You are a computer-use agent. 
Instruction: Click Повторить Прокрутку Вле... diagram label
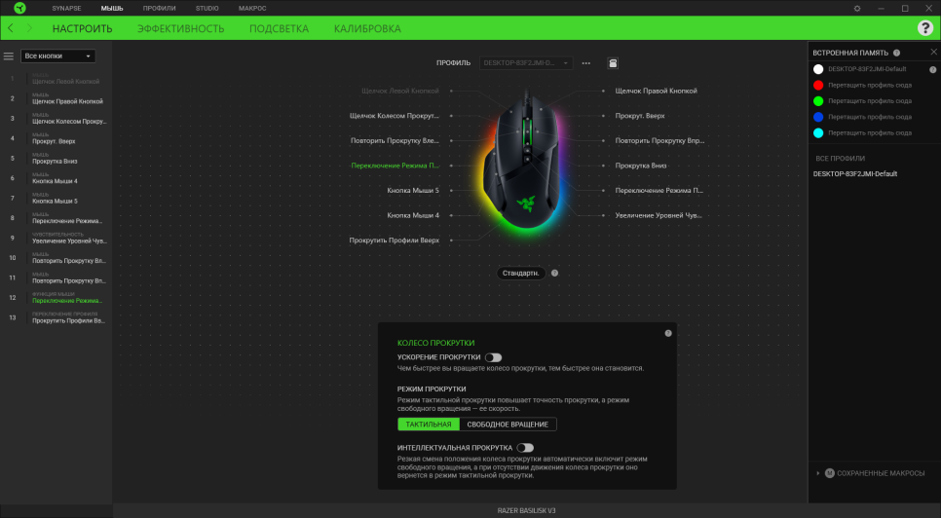pyautogui.click(x=395, y=141)
